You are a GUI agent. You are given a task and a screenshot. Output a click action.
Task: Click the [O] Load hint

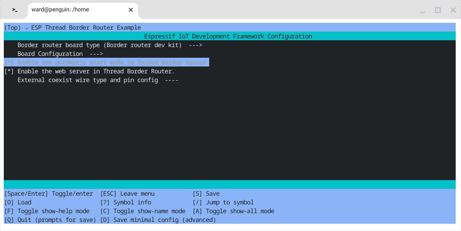click(18, 202)
